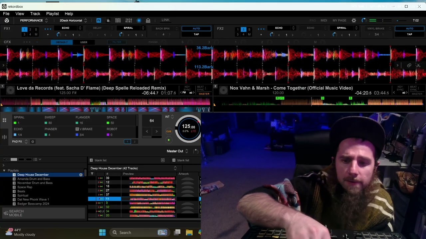This screenshot has height=239, width=426.
Task: Select the Space Rap playlist
Action: coord(25,187)
